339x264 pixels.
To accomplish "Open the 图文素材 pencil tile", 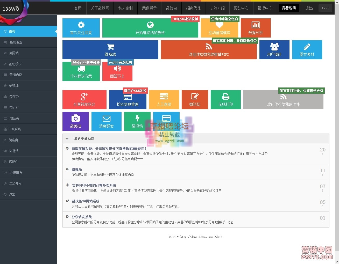I will click(x=307, y=49).
